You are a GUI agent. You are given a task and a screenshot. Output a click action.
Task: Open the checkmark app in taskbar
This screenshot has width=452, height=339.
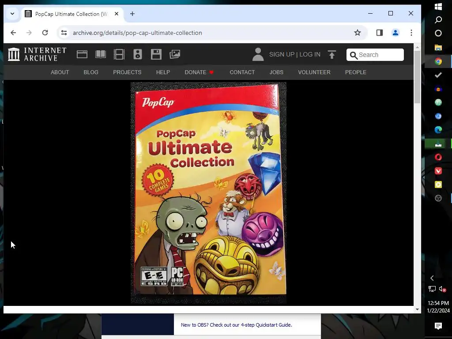438,75
